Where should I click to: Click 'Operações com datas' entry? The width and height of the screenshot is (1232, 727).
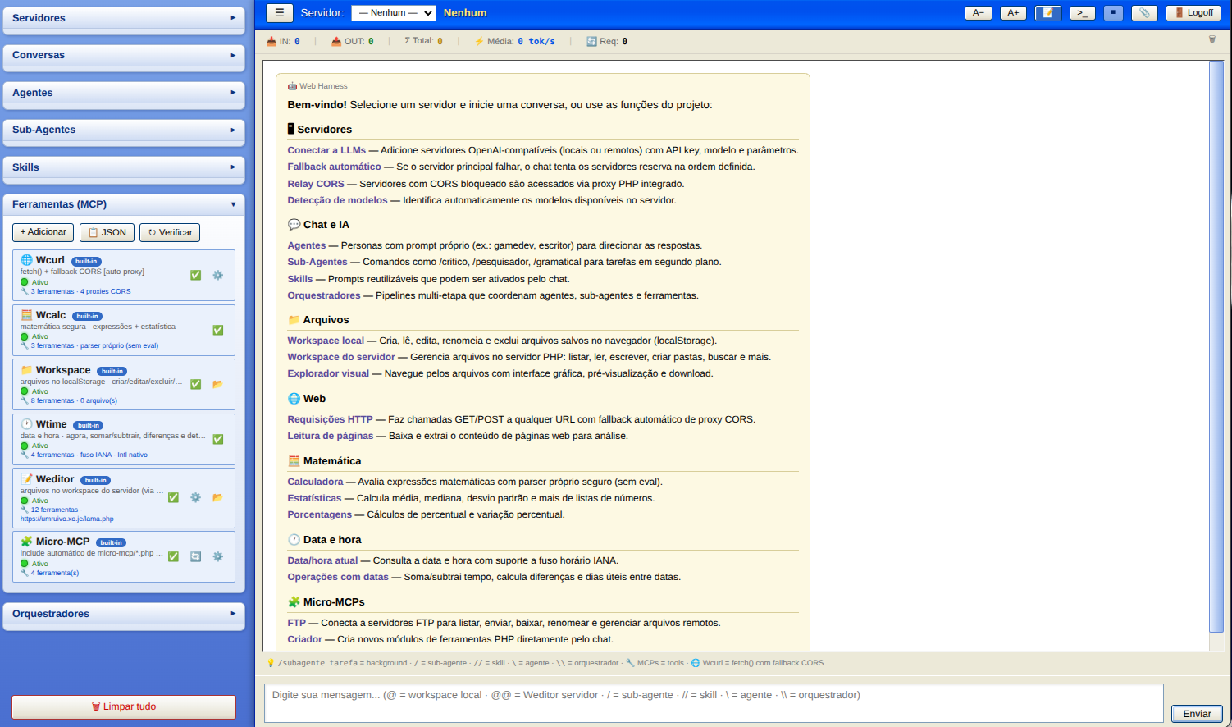point(338,577)
